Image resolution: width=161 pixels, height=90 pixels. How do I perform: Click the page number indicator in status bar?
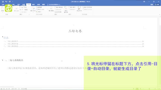[x=5, y=89]
